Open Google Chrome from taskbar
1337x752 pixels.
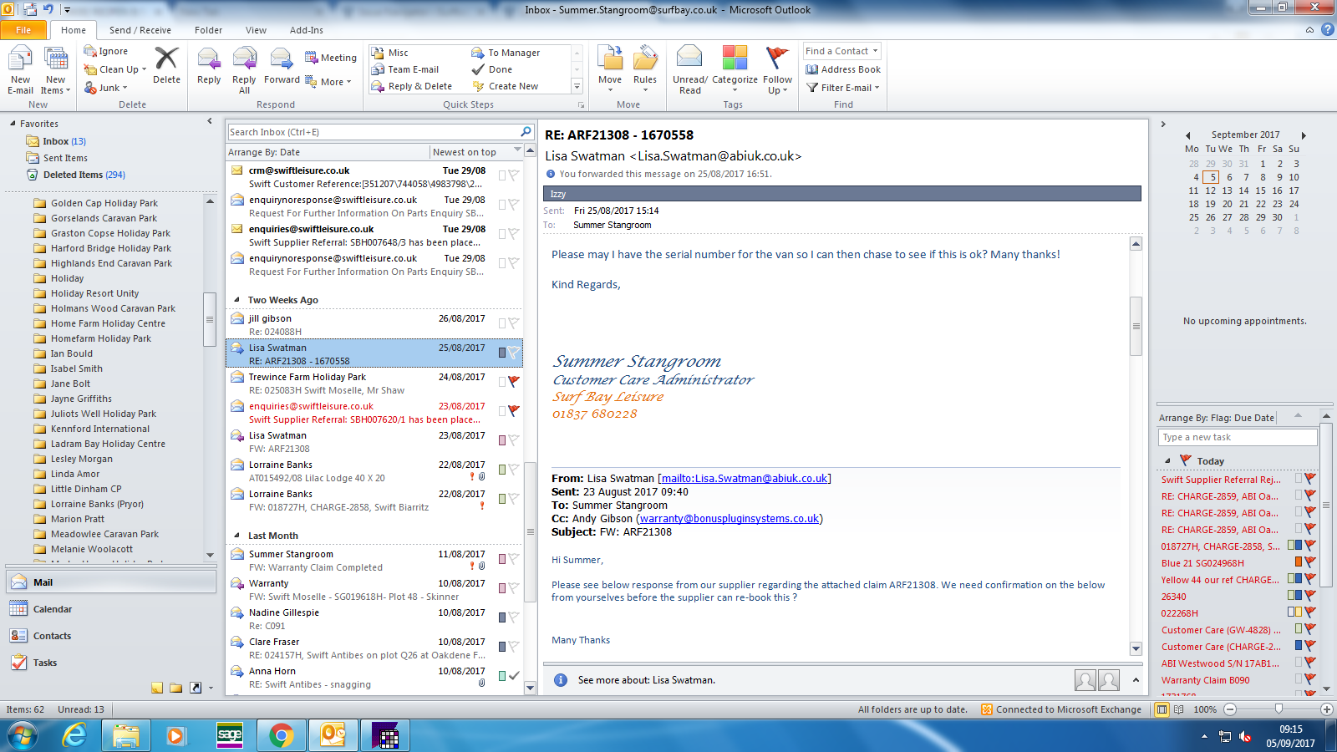click(282, 735)
